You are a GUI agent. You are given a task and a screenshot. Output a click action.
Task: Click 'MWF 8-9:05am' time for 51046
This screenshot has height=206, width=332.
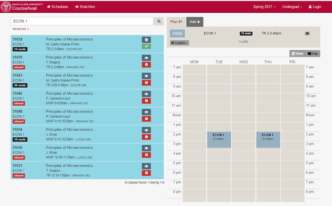[x=57, y=103]
